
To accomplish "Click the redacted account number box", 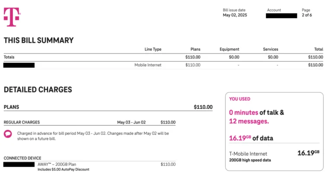I will coord(281,16).
